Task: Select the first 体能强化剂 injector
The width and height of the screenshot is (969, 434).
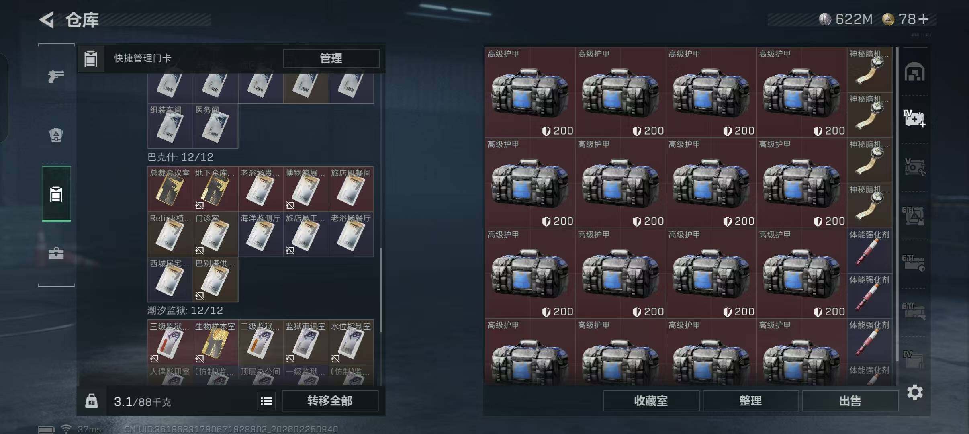Action: point(869,251)
